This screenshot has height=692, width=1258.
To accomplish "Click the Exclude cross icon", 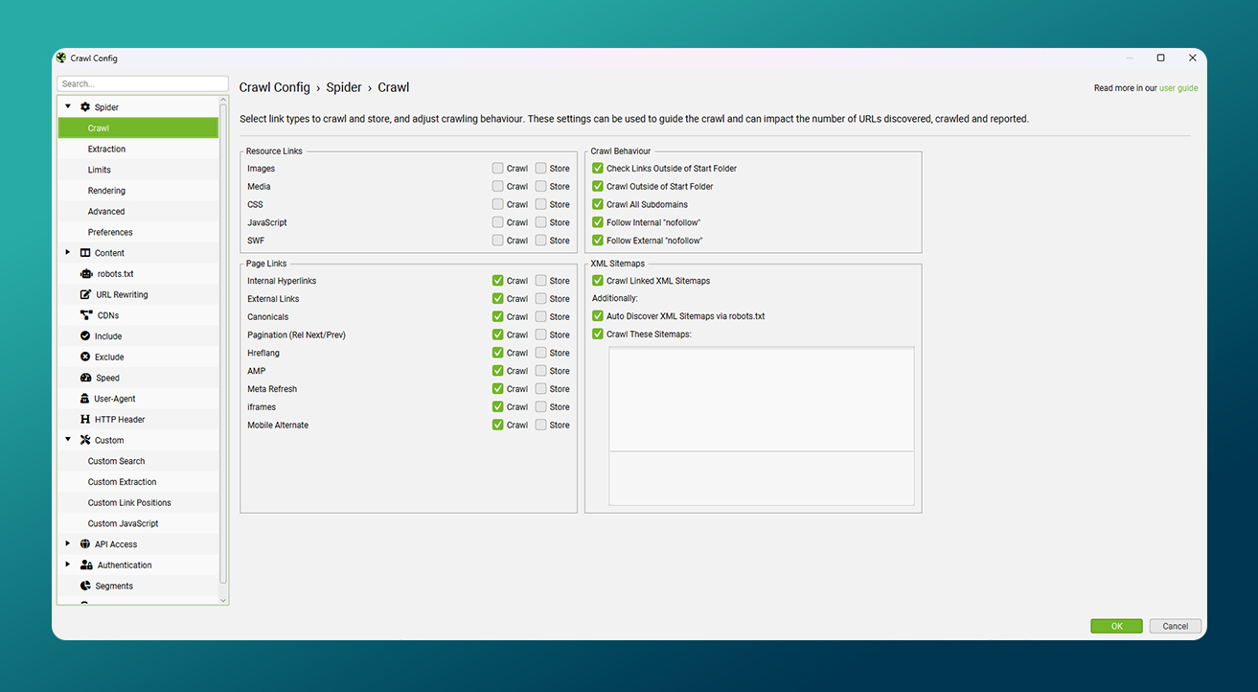I will coord(85,358).
